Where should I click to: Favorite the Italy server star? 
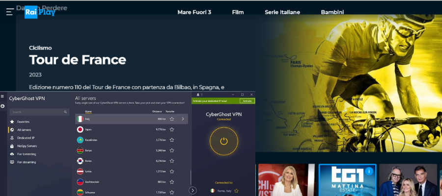172,119
